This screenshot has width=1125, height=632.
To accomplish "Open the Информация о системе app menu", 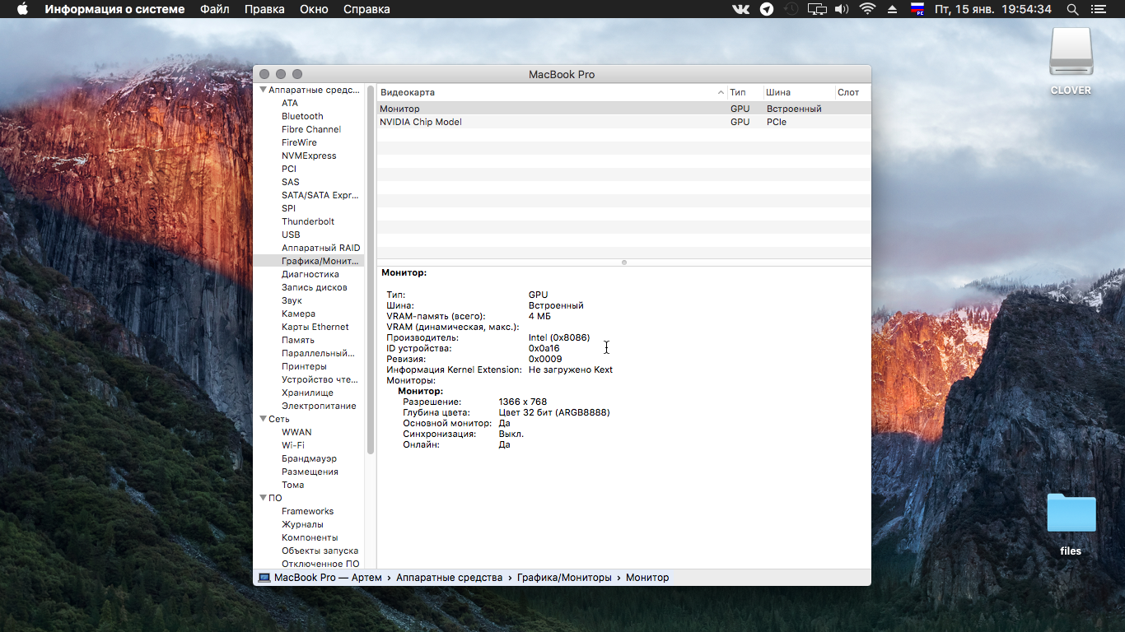I will tap(114, 9).
